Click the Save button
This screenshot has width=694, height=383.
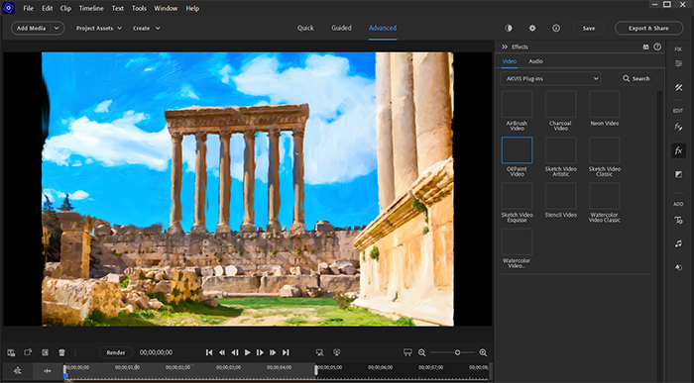[589, 29]
